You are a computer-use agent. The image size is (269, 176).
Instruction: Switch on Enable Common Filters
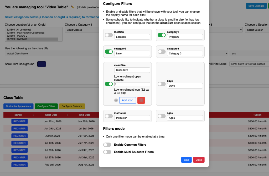click(x=107, y=145)
